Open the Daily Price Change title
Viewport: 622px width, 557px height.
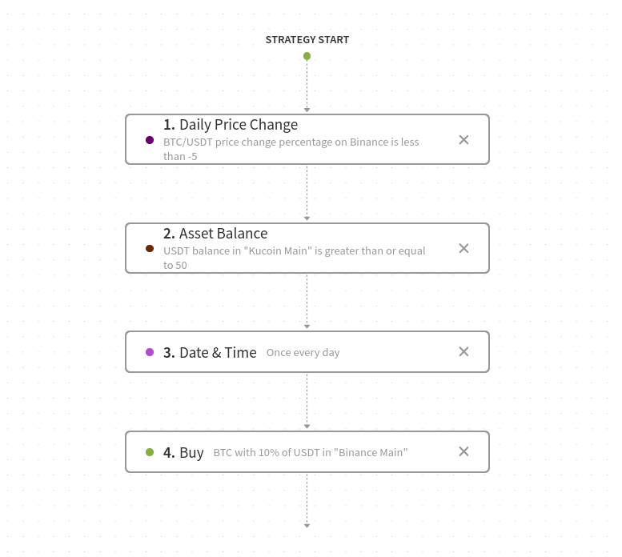231,125
